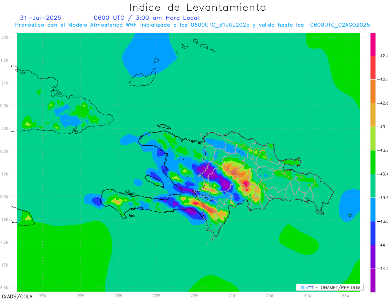388x300 pixels.
Task: Click the "SisTT - ONAMET/REP.DOM." label box
Action: pos(330,287)
